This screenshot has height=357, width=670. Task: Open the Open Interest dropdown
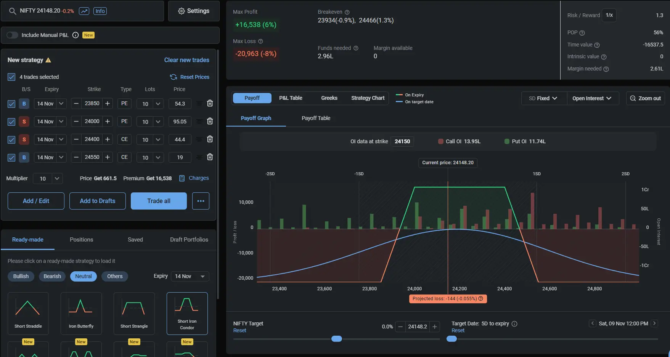click(x=593, y=98)
